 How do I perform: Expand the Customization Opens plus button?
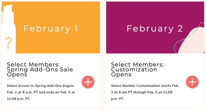pos(192,82)
